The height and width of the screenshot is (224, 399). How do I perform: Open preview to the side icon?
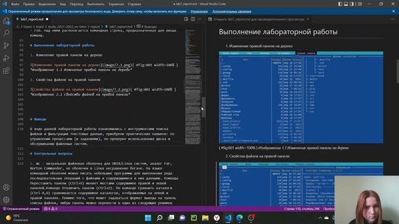[x=186, y=19]
